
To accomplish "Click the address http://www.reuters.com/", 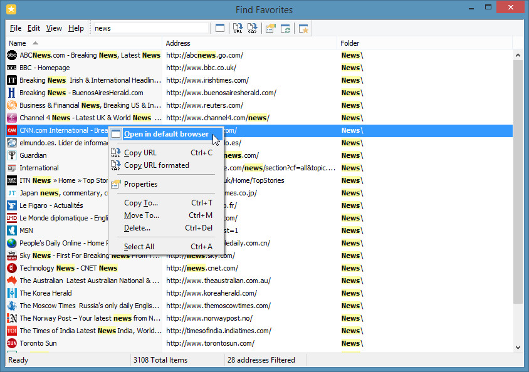I will [x=204, y=105].
